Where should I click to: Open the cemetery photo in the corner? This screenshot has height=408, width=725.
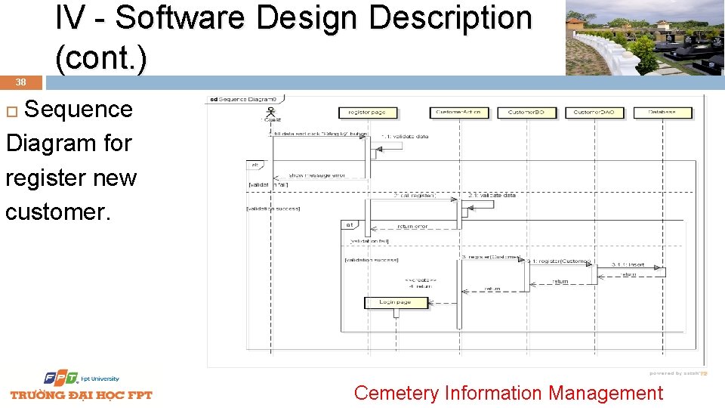pyautogui.click(x=645, y=38)
